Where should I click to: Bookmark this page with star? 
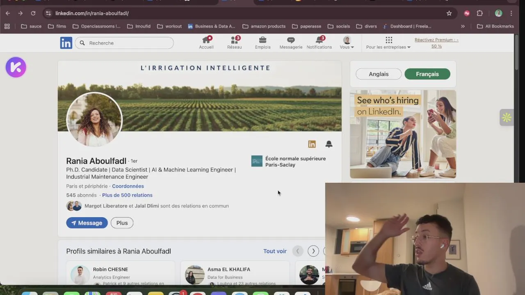449,13
